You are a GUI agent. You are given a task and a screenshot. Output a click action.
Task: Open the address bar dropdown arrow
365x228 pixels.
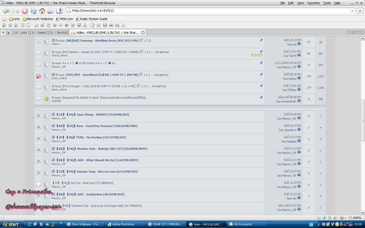[352, 11]
